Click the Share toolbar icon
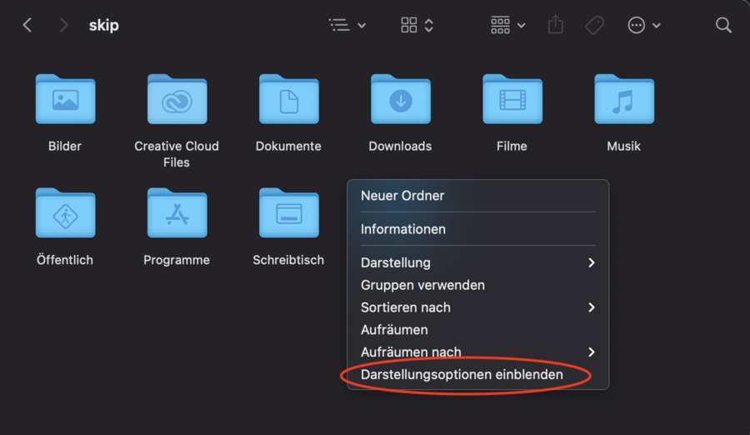This screenshot has height=435, width=750. tap(555, 24)
